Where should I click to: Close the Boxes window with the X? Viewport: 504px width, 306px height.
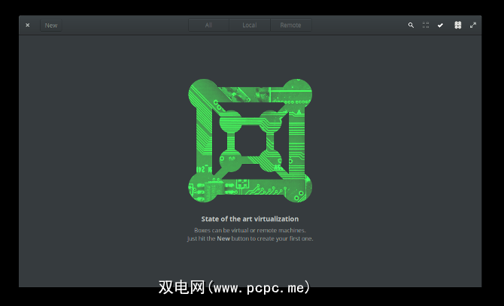[28, 25]
